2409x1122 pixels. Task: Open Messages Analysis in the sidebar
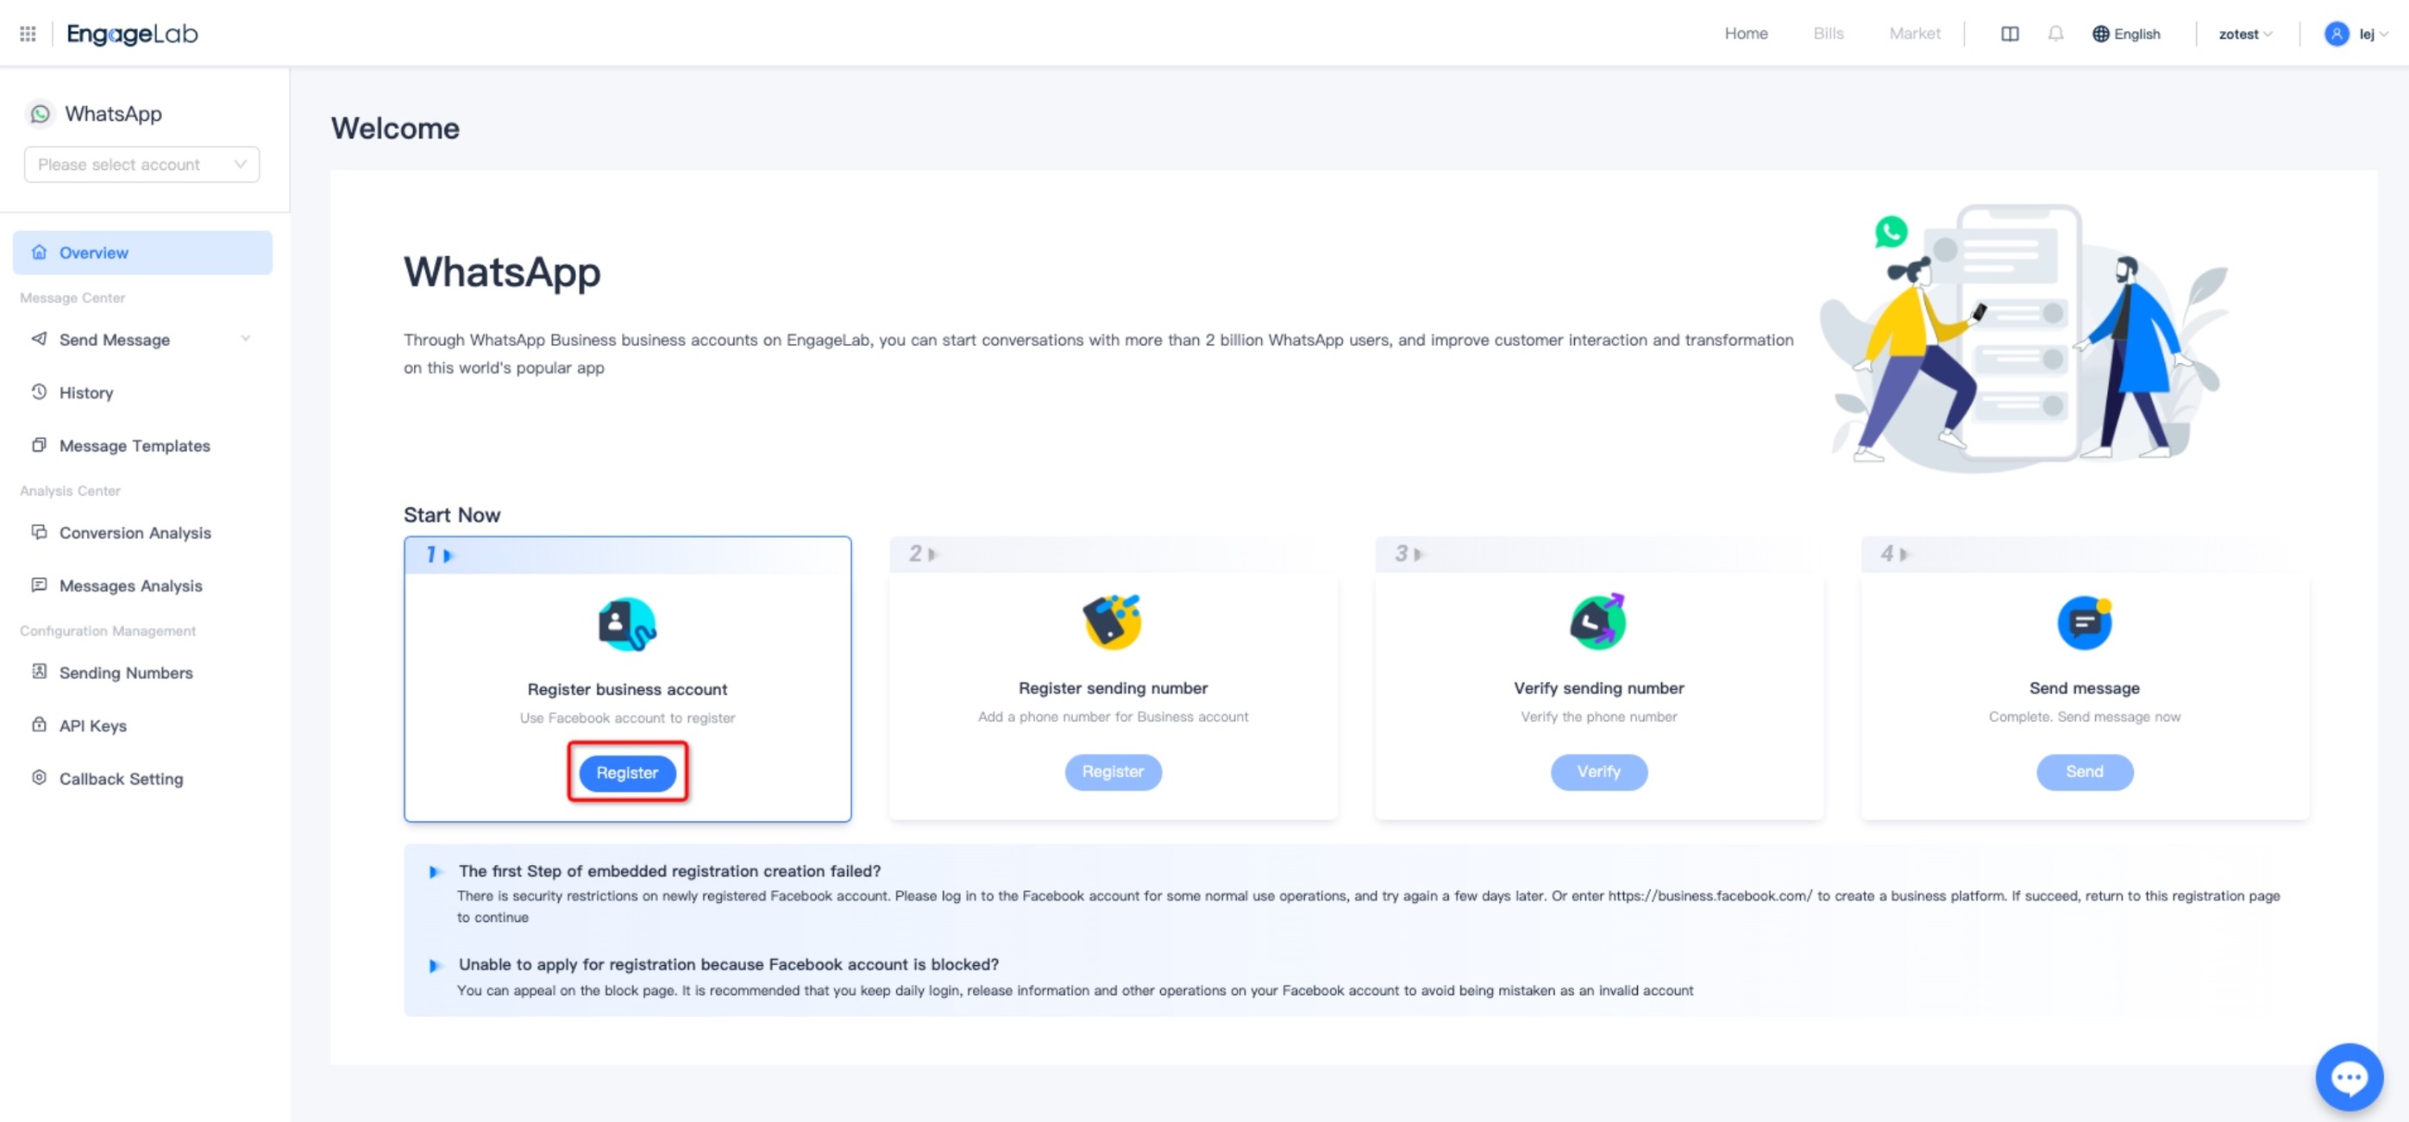142,586
